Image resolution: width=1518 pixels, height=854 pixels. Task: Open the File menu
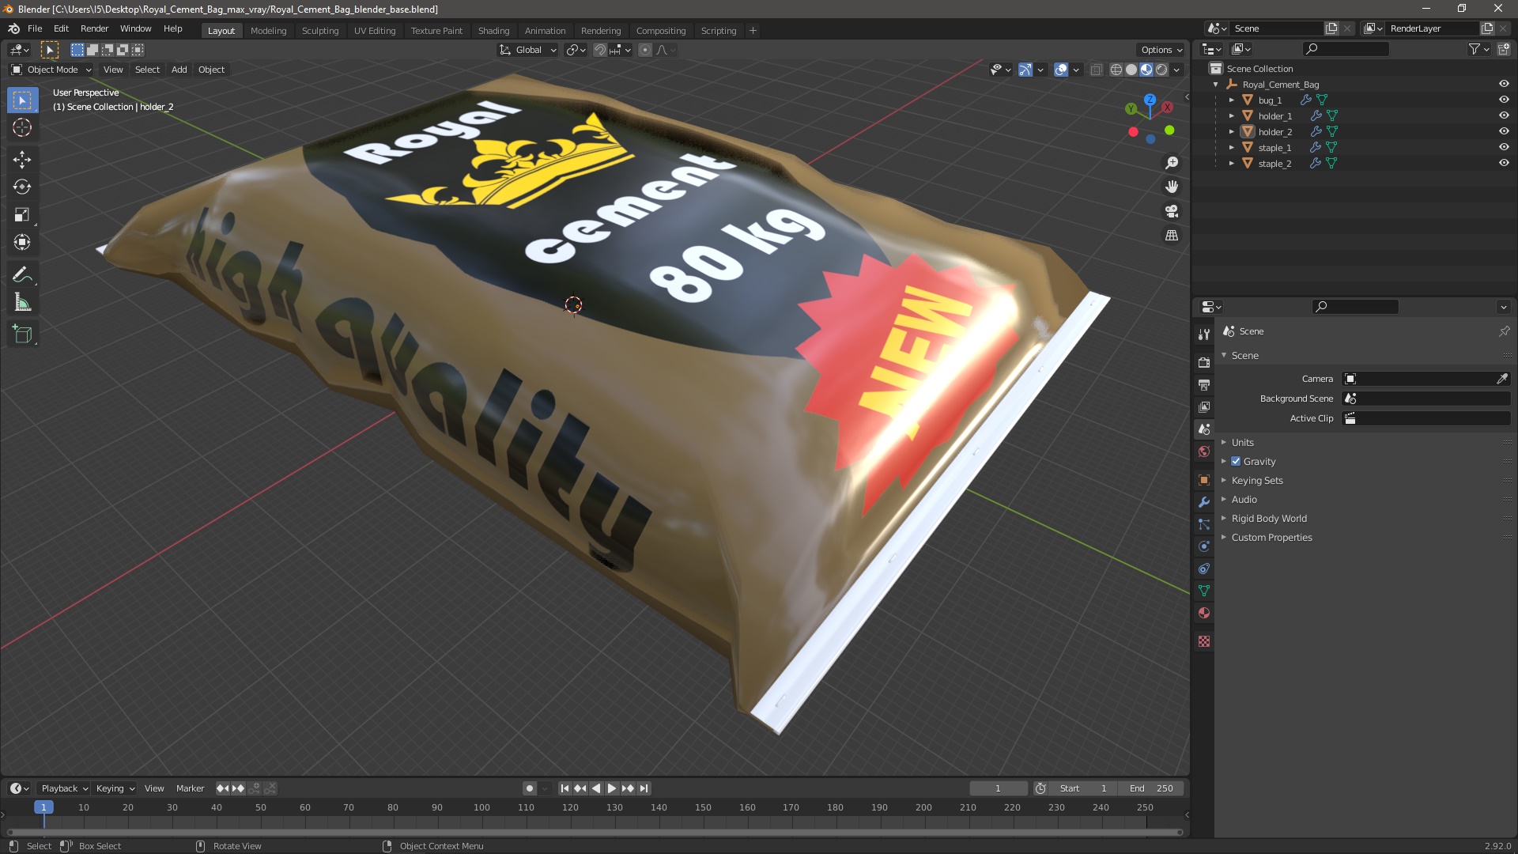(x=35, y=28)
